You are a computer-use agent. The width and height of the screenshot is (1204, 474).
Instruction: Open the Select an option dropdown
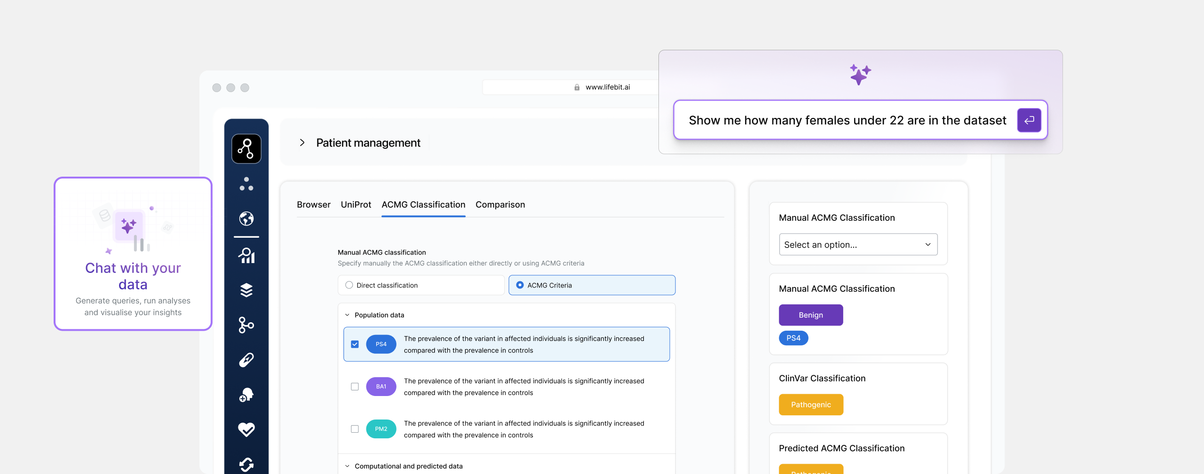[x=858, y=245]
